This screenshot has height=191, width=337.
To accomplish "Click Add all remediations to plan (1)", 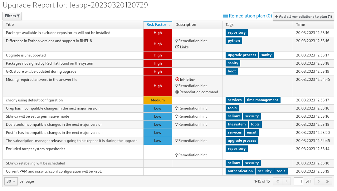I will coord(304,17).
